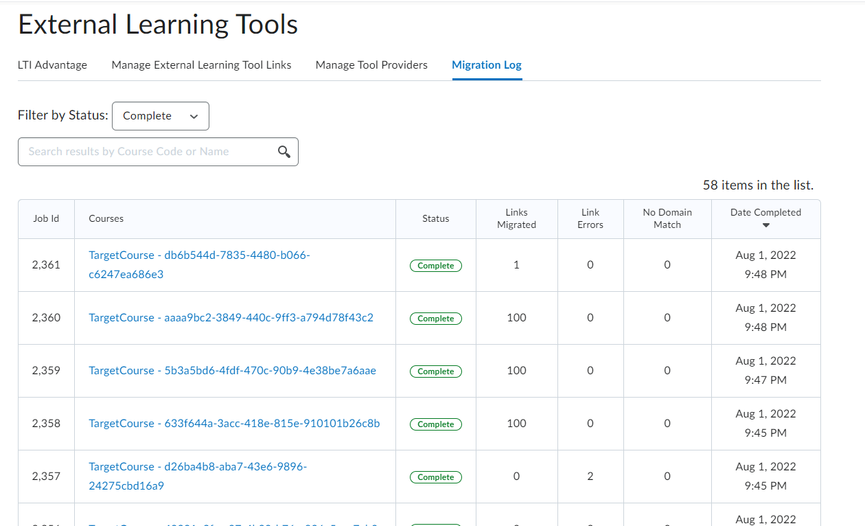Click the Status column header
This screenshot has width=865, height=526.
tap(435, 218)
